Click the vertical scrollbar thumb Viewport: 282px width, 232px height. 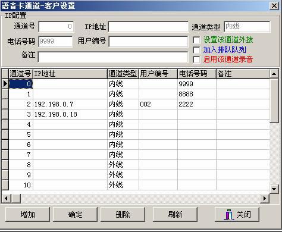[274, 101]
